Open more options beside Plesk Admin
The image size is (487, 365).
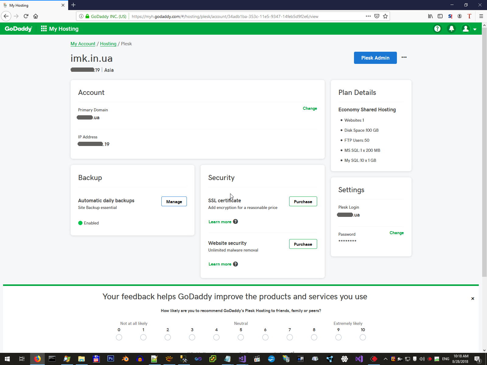tap(404, 57)
